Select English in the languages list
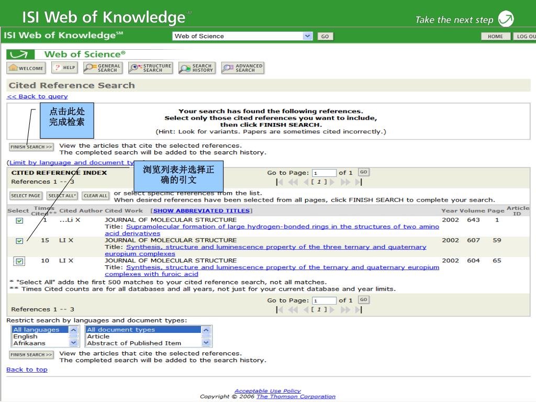Screen dimensions: 536x402 pyautogui.click(x=40, y=337)
